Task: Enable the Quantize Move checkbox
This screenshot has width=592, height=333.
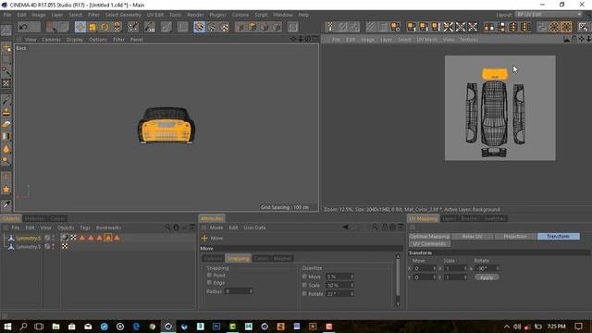Action: pos(304,277)
